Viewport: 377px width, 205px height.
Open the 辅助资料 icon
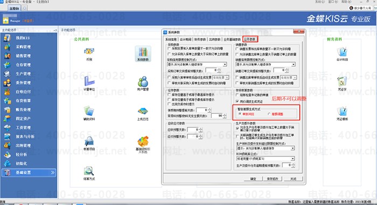coord(89,113)
